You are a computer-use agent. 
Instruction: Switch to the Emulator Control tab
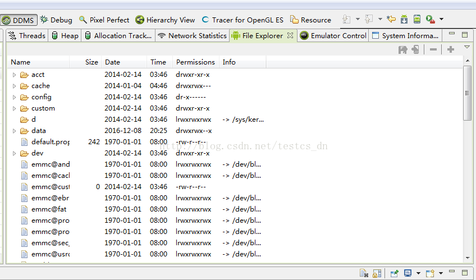(x=333, y=36)
